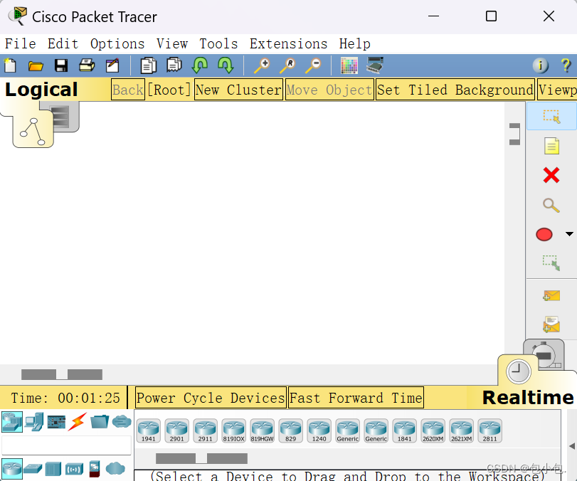Open the Options menu

(x=117, y=44)
